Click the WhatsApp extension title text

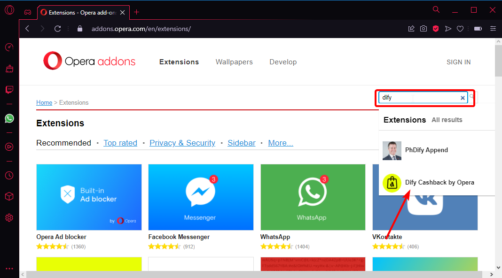tap(275, 237)
